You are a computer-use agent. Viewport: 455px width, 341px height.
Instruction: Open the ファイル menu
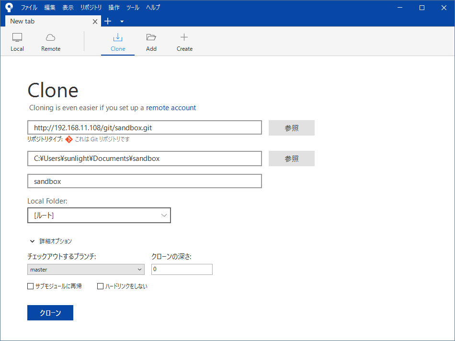point(29,8)
